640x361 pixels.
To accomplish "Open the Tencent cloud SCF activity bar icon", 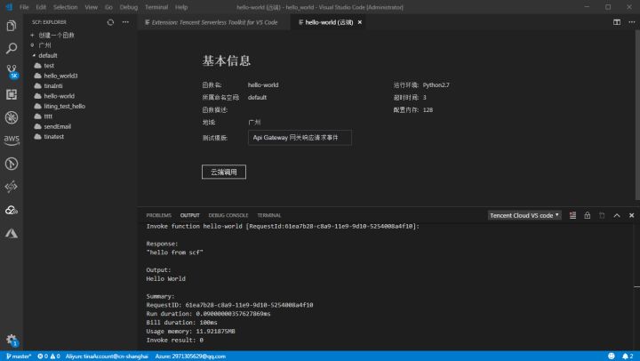I will pos(12,210).
